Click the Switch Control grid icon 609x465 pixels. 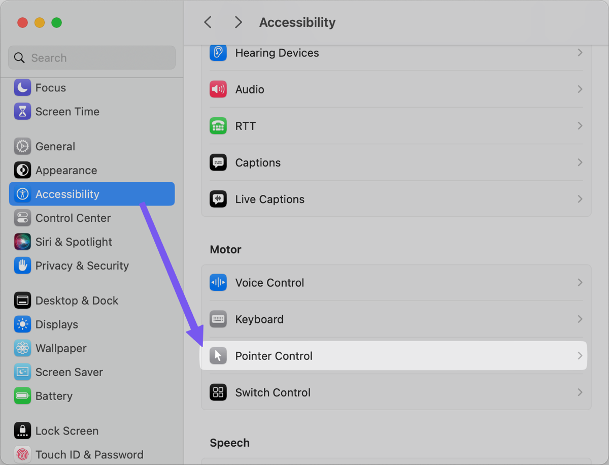[x=218, y=392]
